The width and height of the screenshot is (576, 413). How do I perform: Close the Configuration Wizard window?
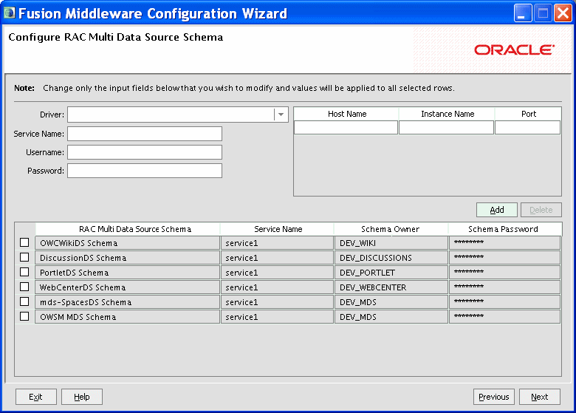563,13
